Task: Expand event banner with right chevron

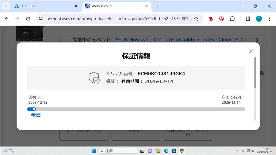Action: tap(257, 40)
